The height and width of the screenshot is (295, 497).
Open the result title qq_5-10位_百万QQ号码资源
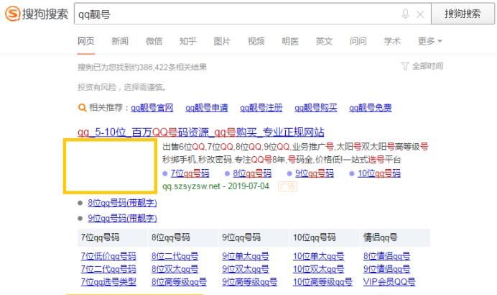201,132
